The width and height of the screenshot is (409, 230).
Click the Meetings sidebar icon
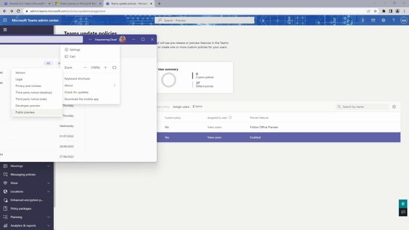coord(5,166)
